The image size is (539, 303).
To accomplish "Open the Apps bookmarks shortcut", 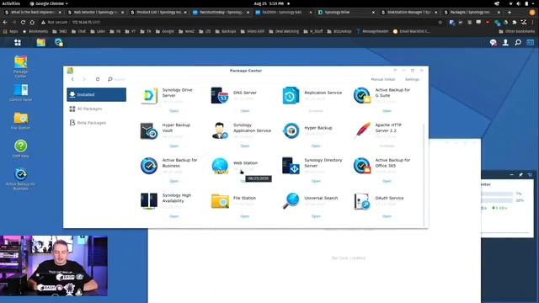I will click(10, 31).
